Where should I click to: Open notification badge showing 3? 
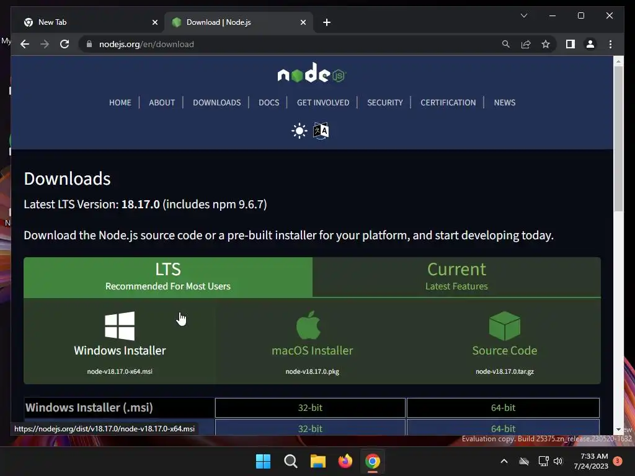[618, 461]
